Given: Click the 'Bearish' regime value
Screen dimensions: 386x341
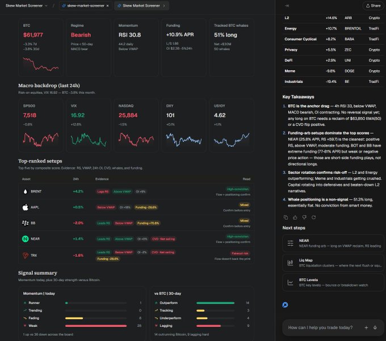Looking at the screenshot, I should [x=81, y=35].
